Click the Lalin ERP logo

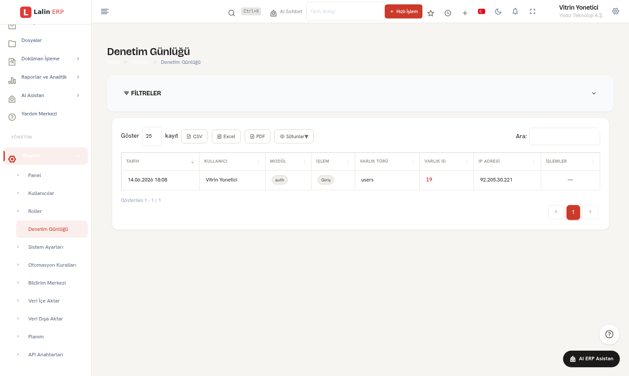tap(42, 12)
